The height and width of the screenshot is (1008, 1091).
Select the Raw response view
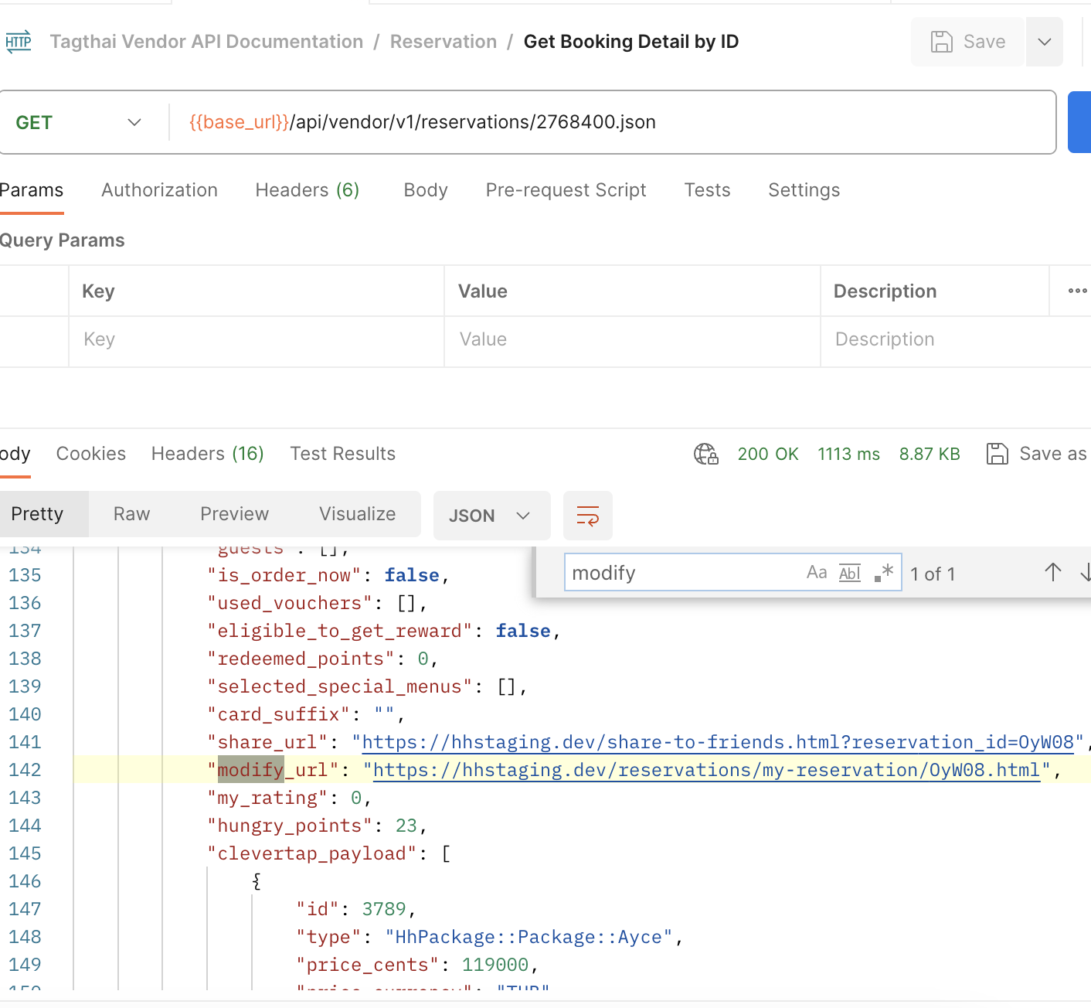click(x=131, y=514)
